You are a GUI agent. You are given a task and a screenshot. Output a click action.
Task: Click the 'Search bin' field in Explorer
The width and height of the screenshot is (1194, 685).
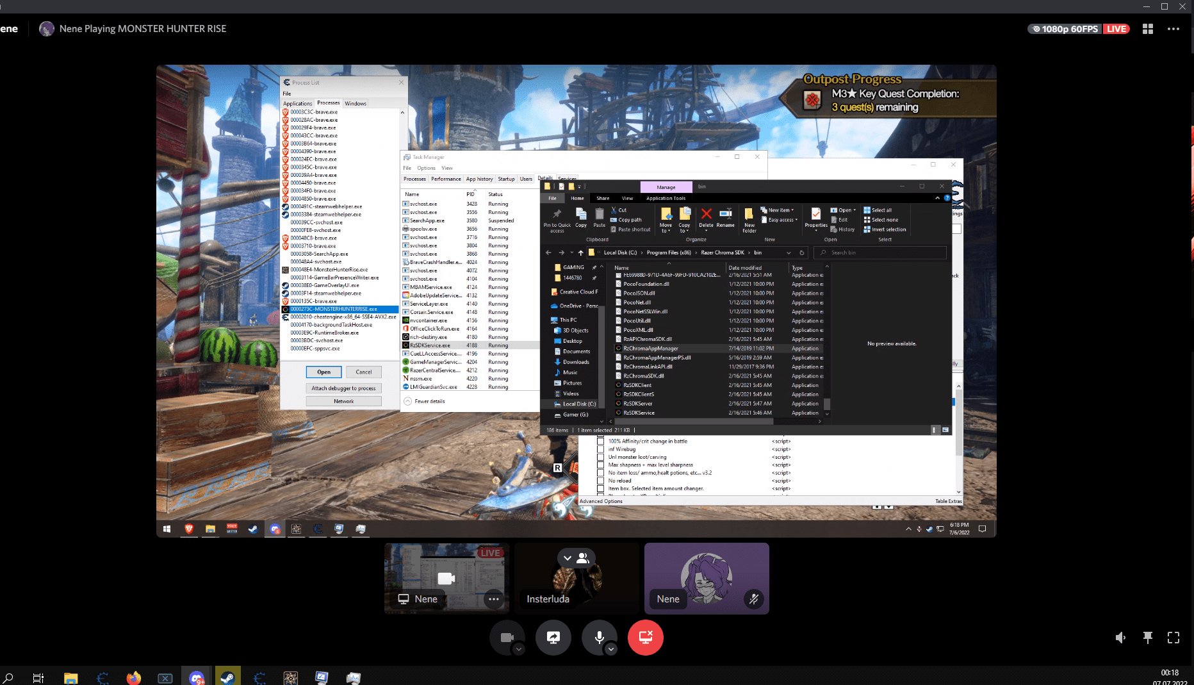point(881,252)
